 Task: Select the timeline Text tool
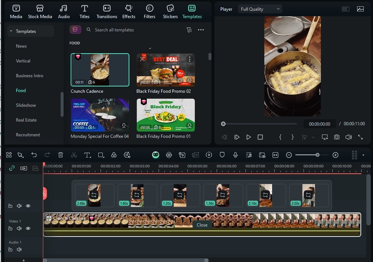(x=87, y=155)
